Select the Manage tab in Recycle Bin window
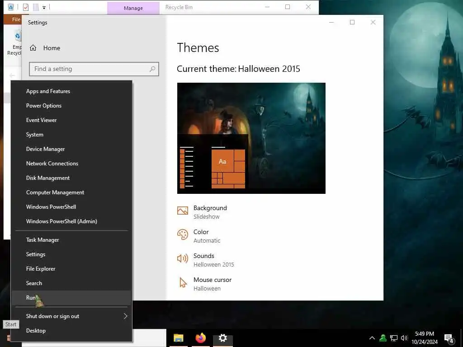Screen dimensions: 463x347 tap(133, 8)
